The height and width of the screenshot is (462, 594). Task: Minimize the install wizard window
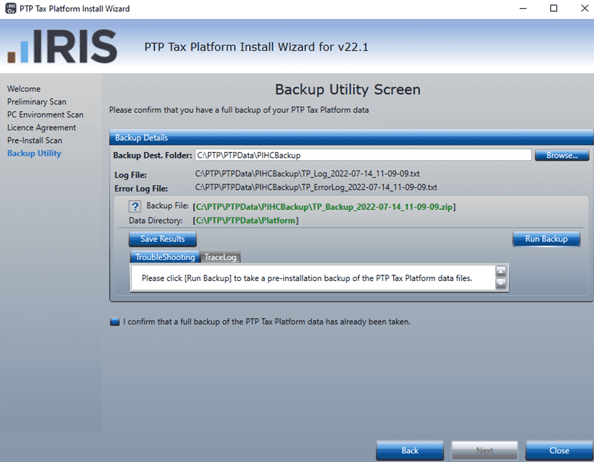(x=523, y=8)
